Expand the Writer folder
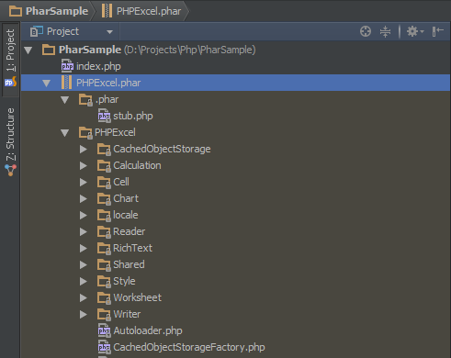The image size is (451, 358). coord(84,314)
